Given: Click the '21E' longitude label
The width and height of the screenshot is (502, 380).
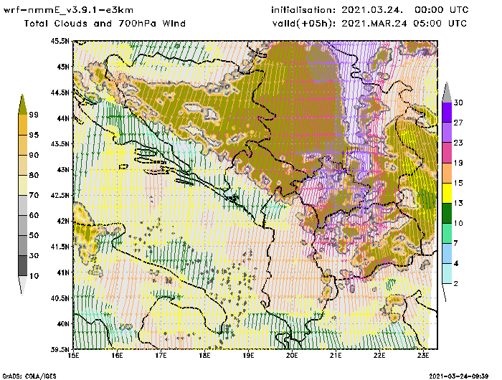Looking at the screenshot, I should tap(336, 356).
